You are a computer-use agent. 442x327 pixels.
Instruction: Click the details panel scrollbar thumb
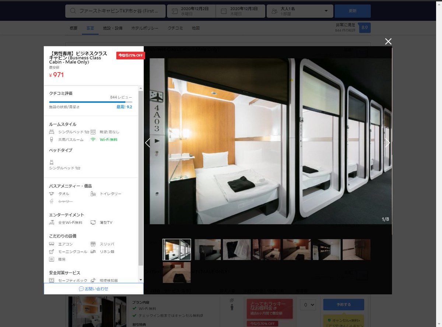141,177
